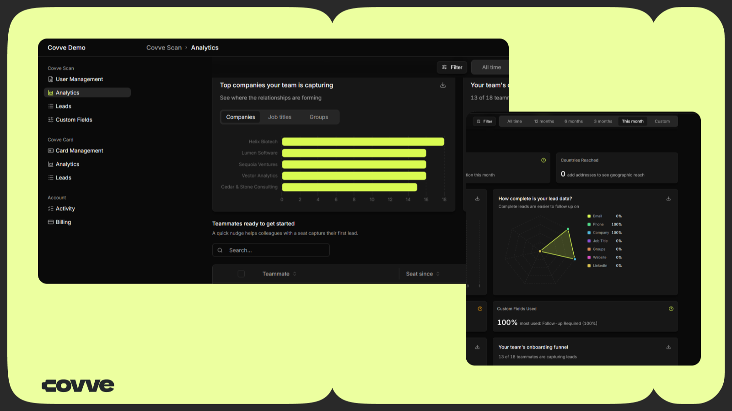Select All time range in right window

tap(515, 121)
